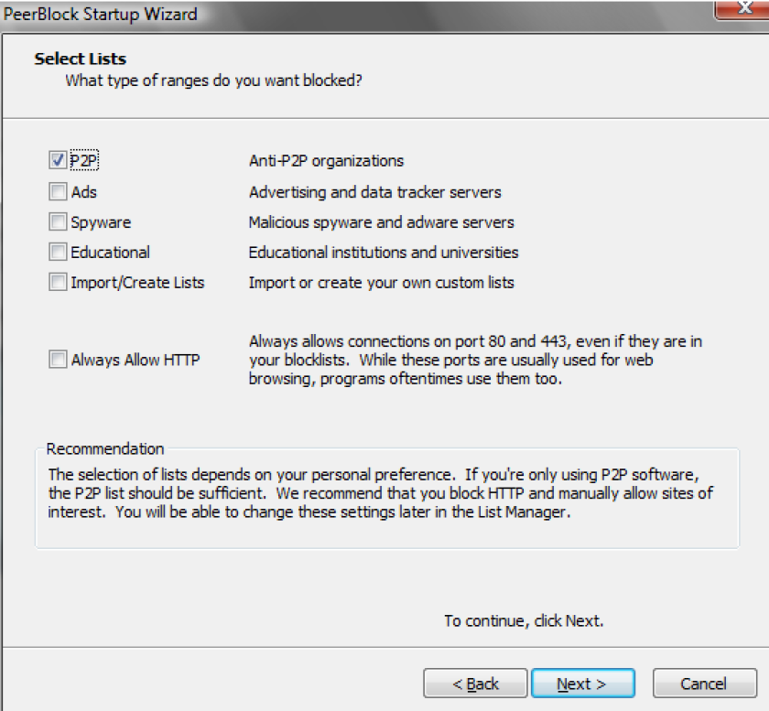The width and height of the screenshot is (769, 711).
Task: Tick the Spyware list checkbox
Action: [58, 222]
